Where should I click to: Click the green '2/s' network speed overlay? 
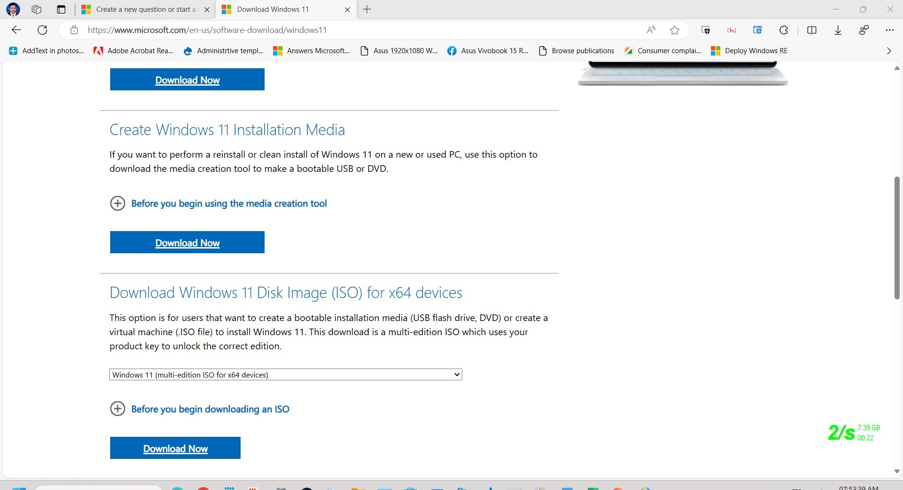(854, 433)
